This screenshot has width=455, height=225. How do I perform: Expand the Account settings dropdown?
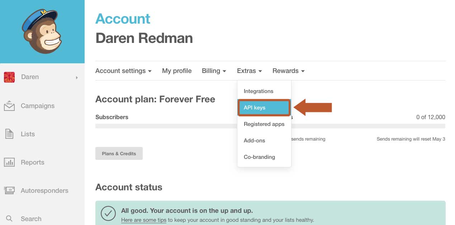coord(123,71)
